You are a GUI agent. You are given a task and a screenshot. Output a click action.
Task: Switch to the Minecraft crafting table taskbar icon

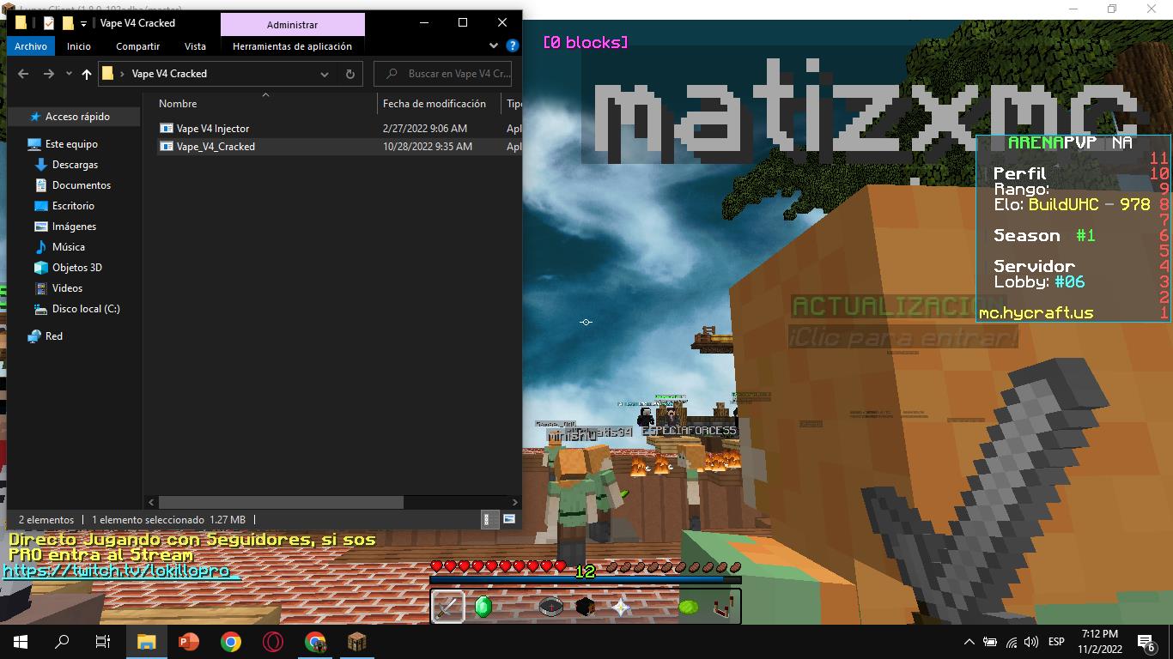click(357, 641)
